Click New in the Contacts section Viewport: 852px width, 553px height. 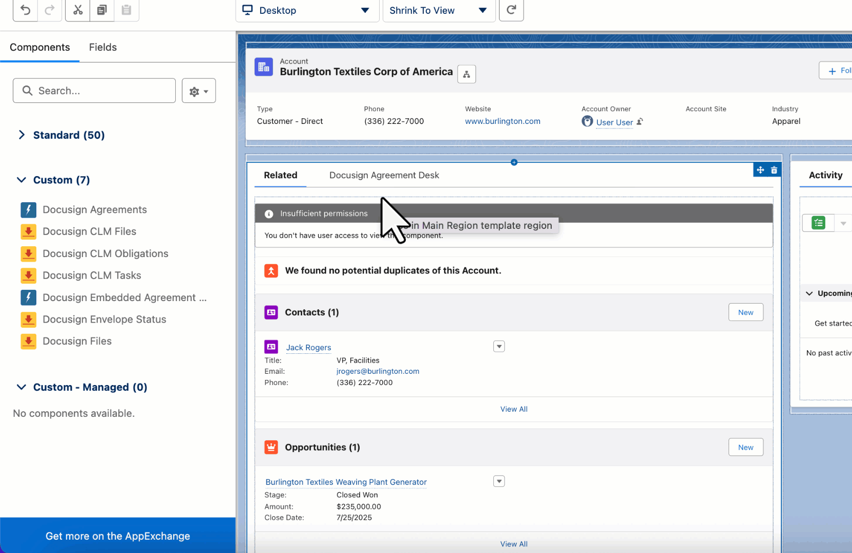point(745,312)
